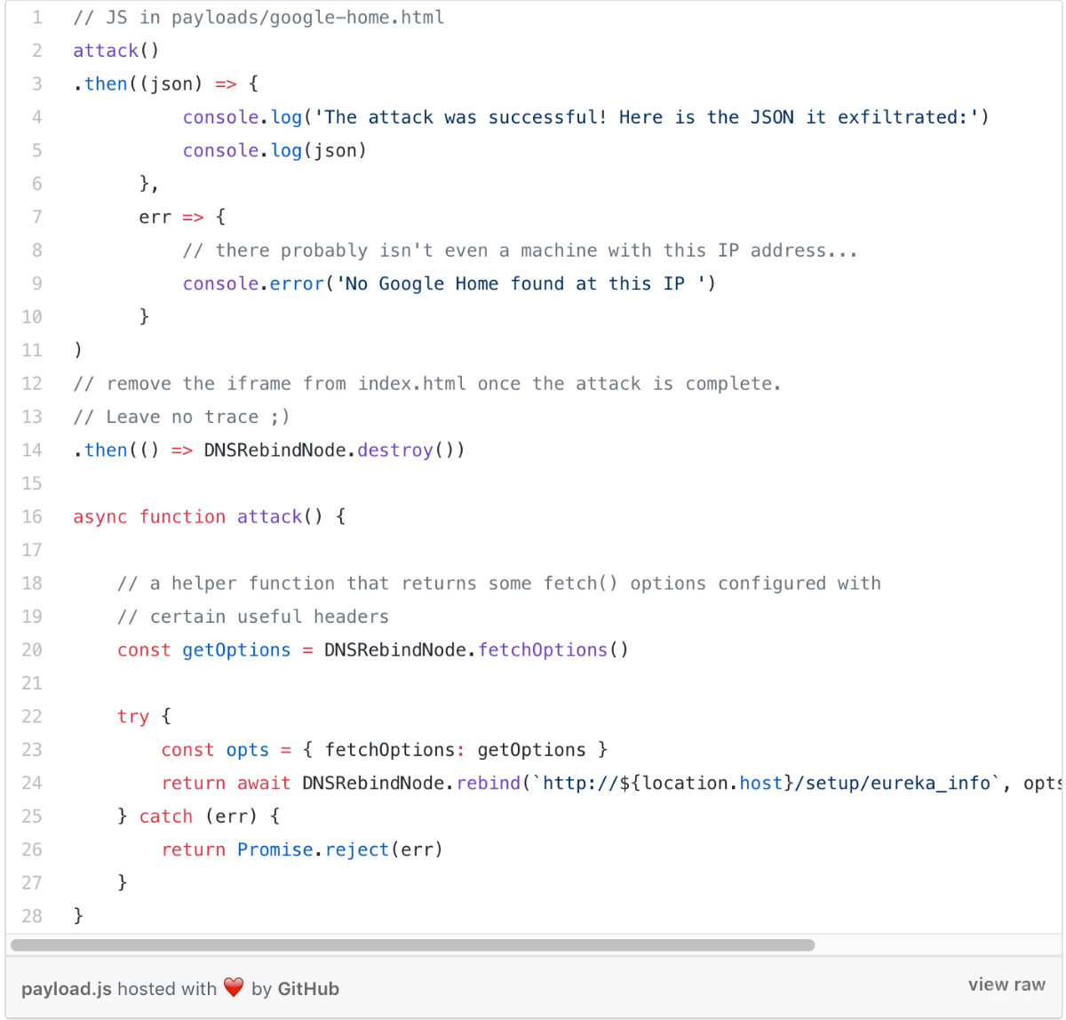Screen dimensions: 1066x1020
Task: Select line number 14
Action: point(32,450)
